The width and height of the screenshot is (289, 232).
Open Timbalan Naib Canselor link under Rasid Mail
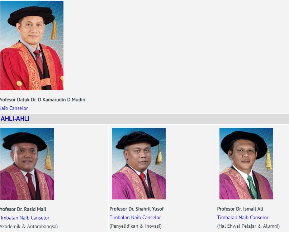point(24,218)
